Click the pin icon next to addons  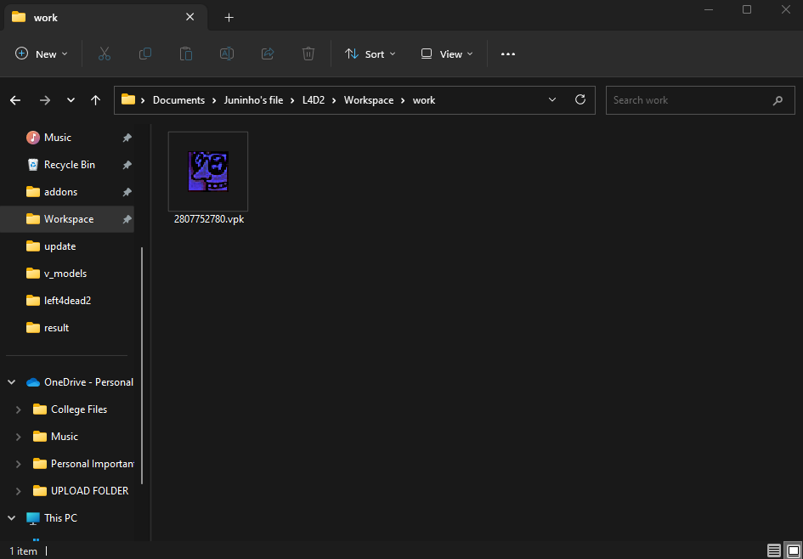pyautogui.click(x=127, y=192)
